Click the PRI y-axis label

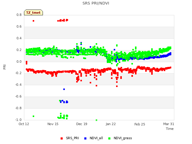[x=4, y=67]
